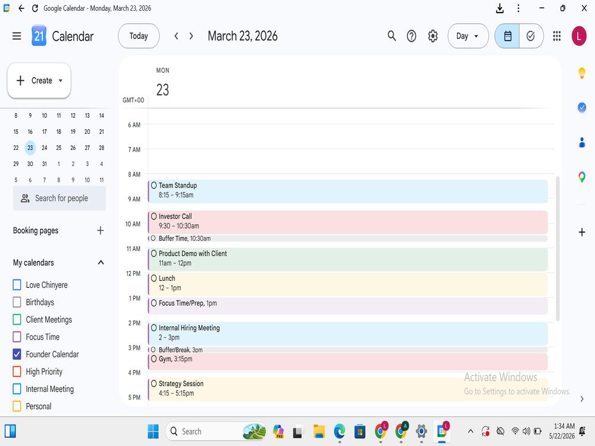The height and width of the screenshot is (446, 595).
Task: Open the account avatar L
Action: click(x=579, y=36)
